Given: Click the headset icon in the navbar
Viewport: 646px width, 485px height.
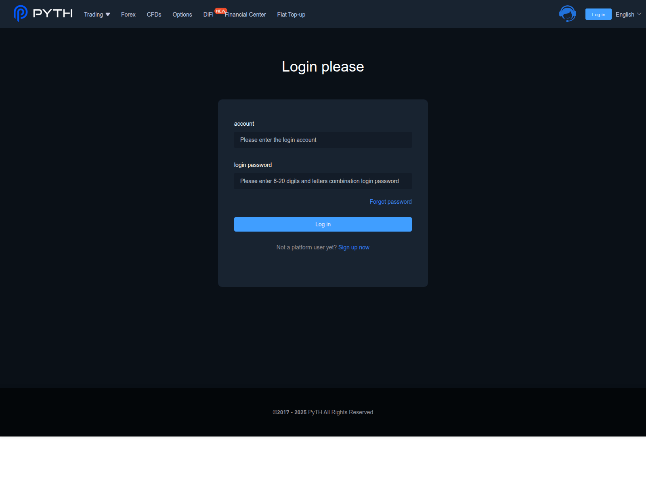Looking at the screenshot, I should (567, 14).
